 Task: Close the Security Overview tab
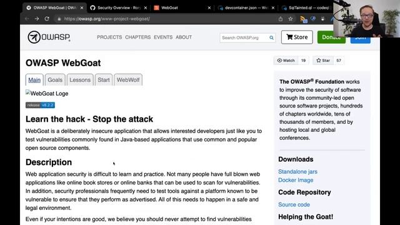point(146,8)
